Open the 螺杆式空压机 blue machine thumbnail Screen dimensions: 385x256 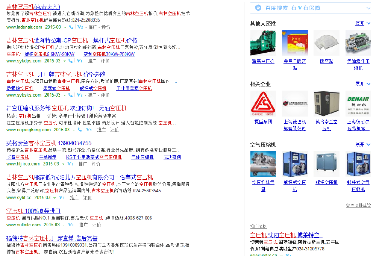[295, 164]
